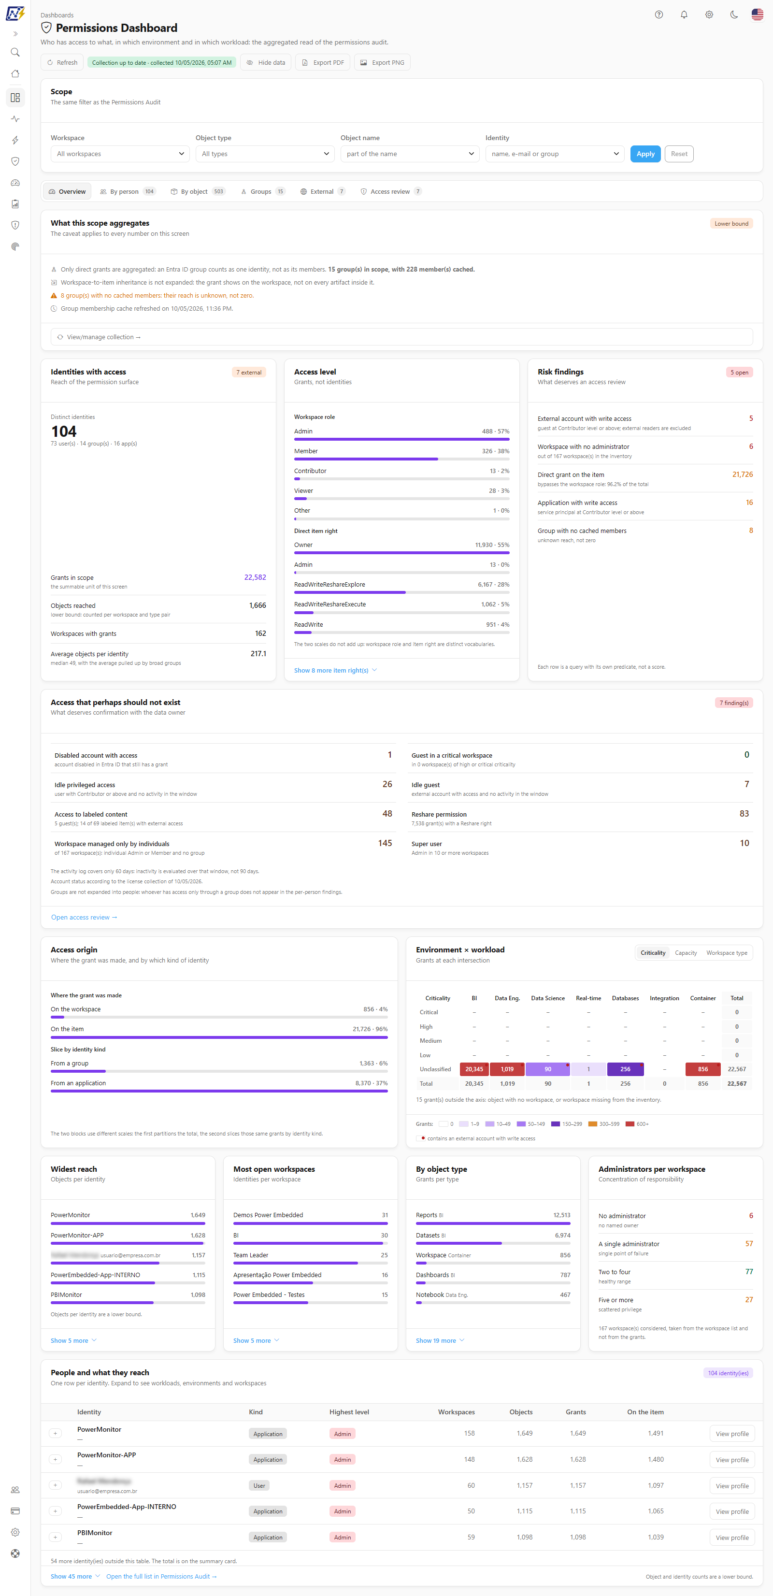Follow the Open access review link
773x1596 pixels.
point(84,917)
